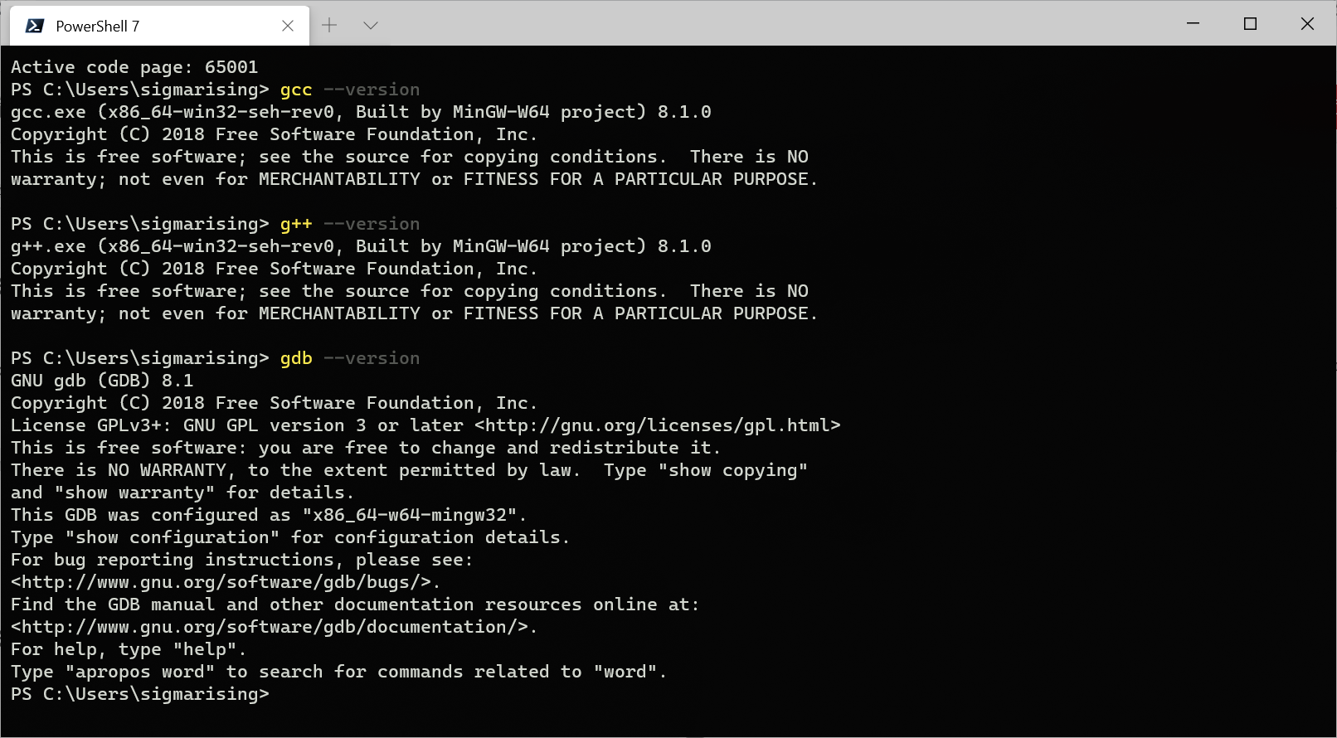Click the highlighted gdb command text
This screenshot has width=1337, height=738.
(295, 357)
